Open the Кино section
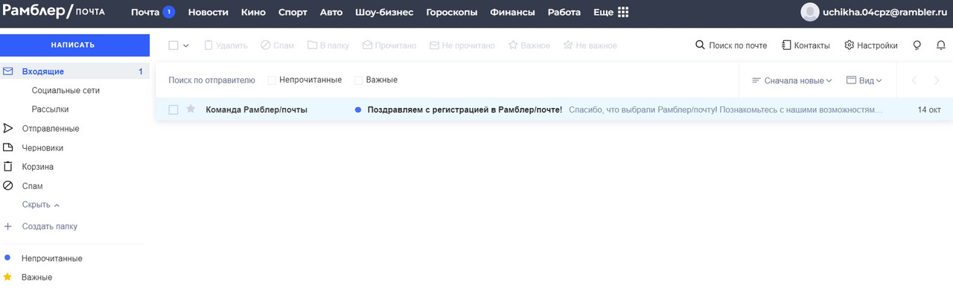This screenshot has width=953, height=300. 253,13
